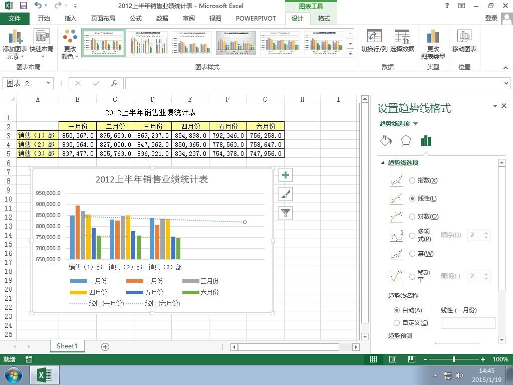Click the 更改颜色 change colors button
The height and width of the screenshot is (385, 513).
[x=70, y=44]
